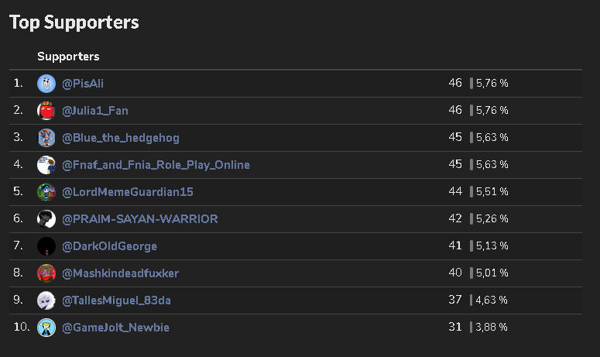The height and width of the screenshot is (357, 600).
Task: Open PRAIM-SAYAN-WARRIOR's avatar
Action: pyautogui.click(x=46, y=219)
